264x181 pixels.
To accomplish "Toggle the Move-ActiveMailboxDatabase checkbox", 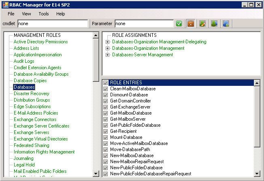I will click(106, 143).
